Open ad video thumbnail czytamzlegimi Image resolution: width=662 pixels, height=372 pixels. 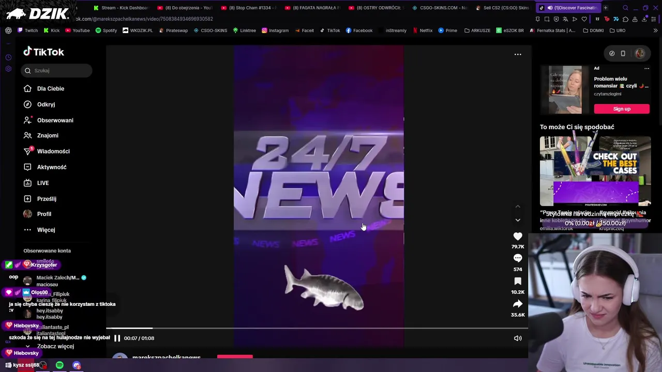click(565, 89)
